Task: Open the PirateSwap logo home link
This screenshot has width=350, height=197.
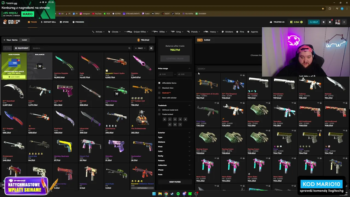Action: 11,22
